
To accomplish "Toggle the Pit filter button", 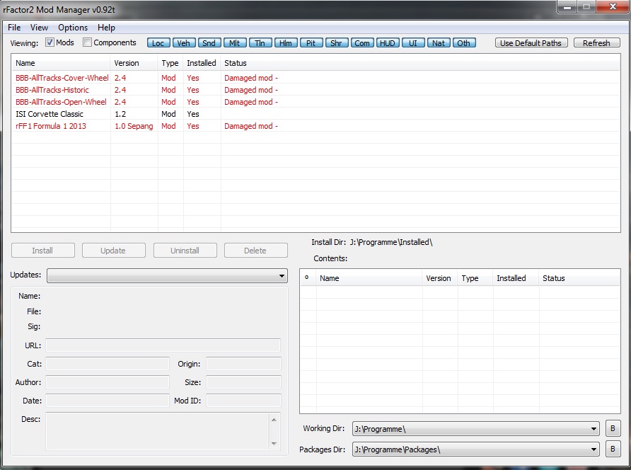I will [311, 43].
